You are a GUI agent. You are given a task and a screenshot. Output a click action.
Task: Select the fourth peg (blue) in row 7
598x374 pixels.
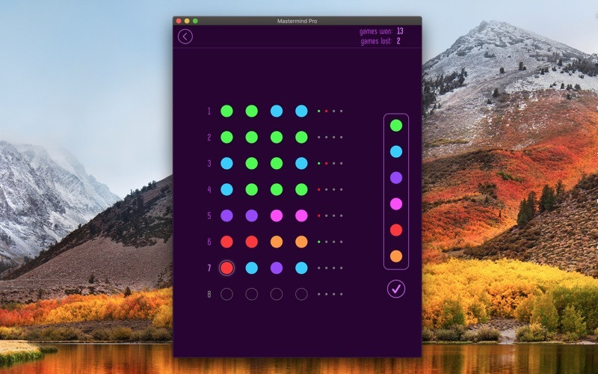click(301, 268)
